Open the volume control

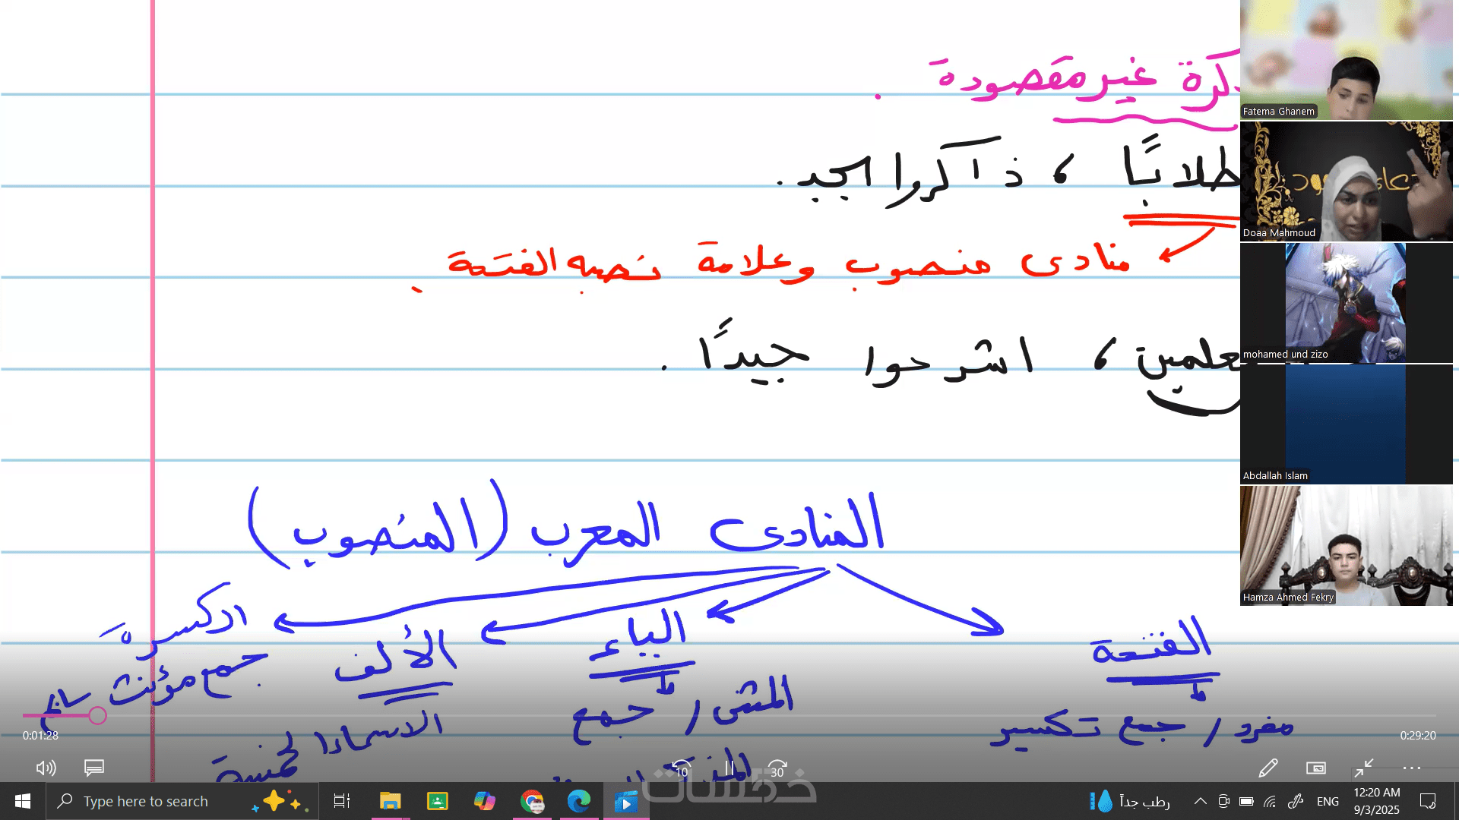pyautogui.click(x=46, y=768)
